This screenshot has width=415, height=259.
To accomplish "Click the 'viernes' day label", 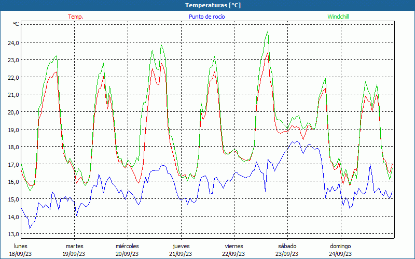I will pyautogui.click(x=234, y=246).
